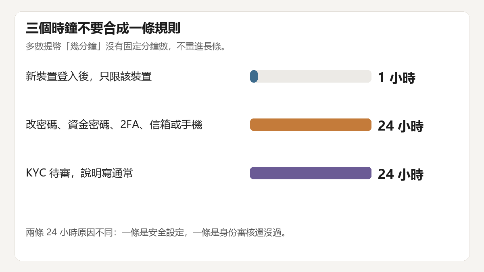484x272 pixels.
Task: Click the gray empty track of the first bar
Action: [315, 77]
